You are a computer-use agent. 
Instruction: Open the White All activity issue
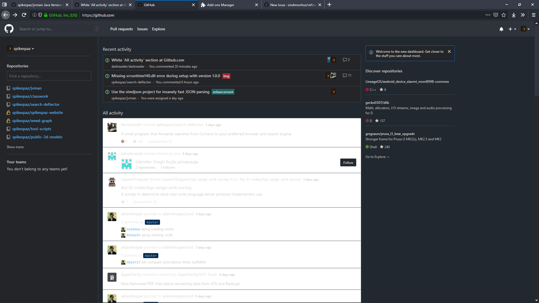click(x=148, y=60)
